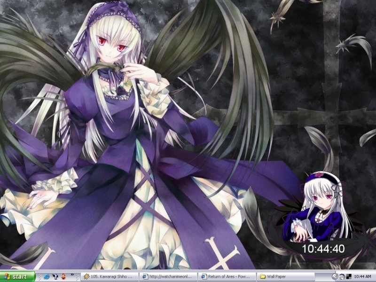Screen dimensions: 376x282
Task: Switch to the http://watchanimeonl... browser window
Action: tap(168, 277)
